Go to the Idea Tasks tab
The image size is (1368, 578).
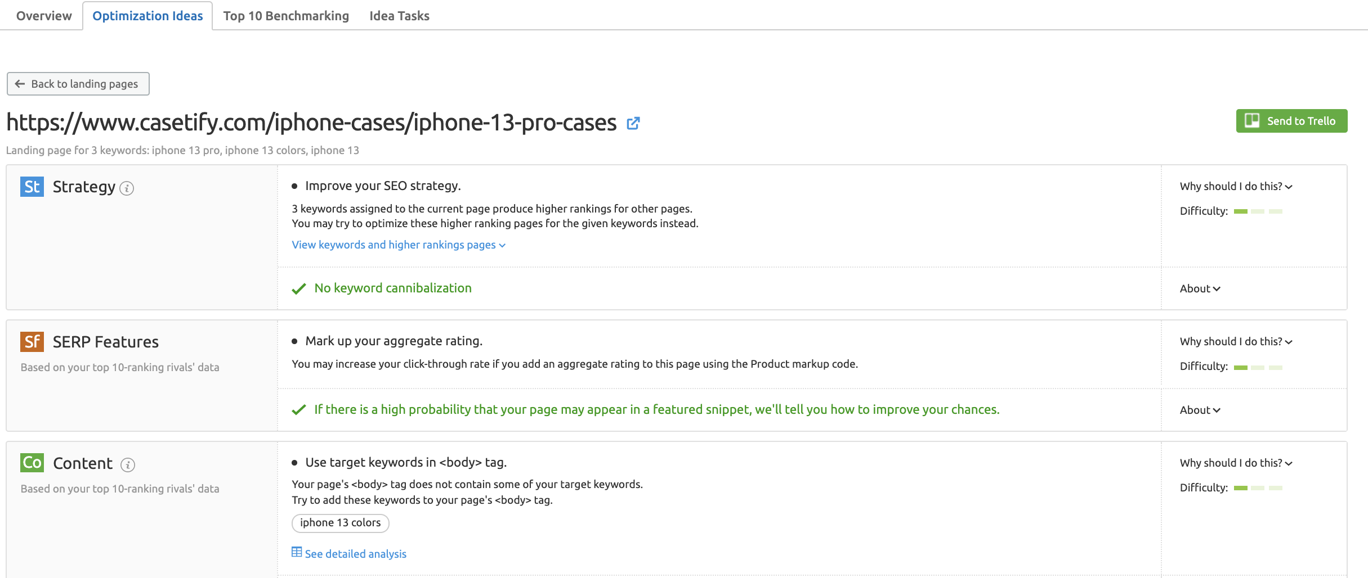tap(399, 16)
